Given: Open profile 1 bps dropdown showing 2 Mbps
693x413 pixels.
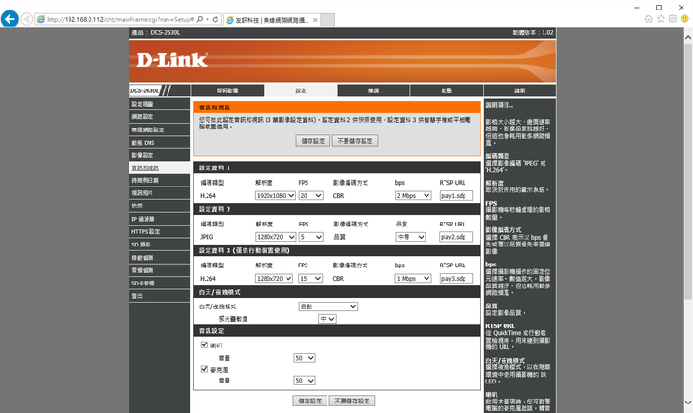Looking at the screenshot, I should point(412,195).
